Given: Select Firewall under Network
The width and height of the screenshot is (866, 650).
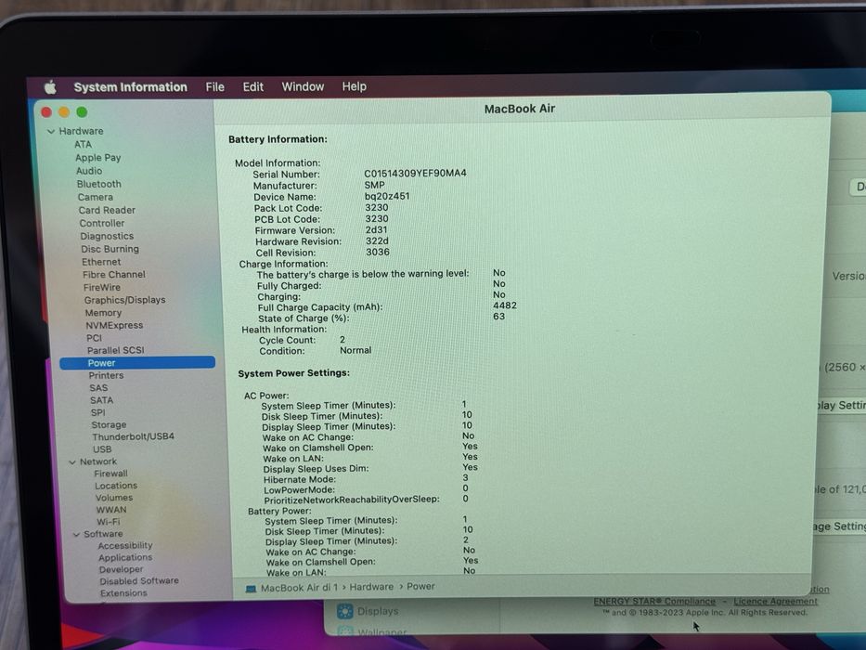Looking at the screenshot, I should click(x=110, y=474).
